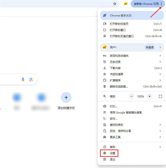Click the magnifier icon beside 缩放
This screenshot has width=166, height=168.
tap(105, 96)
